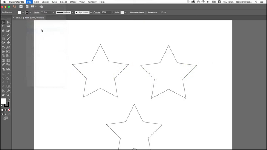Reset to default fill and stroke
The height and width of the screenshot is (150, 267).
(2, 106)
